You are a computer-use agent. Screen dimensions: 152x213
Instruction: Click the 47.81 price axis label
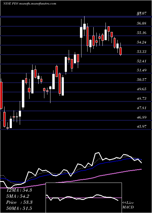pos(141,108)
